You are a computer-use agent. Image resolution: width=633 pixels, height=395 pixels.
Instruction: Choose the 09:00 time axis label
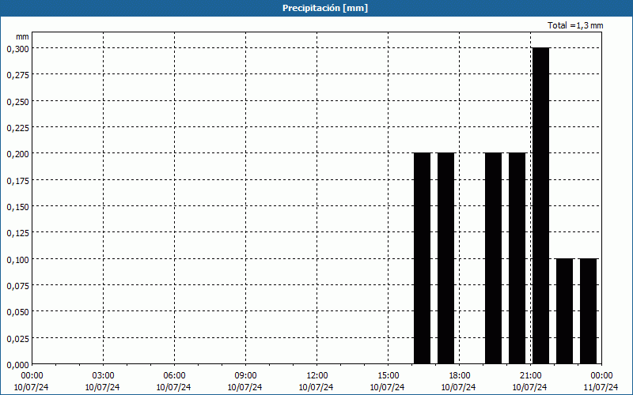[x=245, y=376]
